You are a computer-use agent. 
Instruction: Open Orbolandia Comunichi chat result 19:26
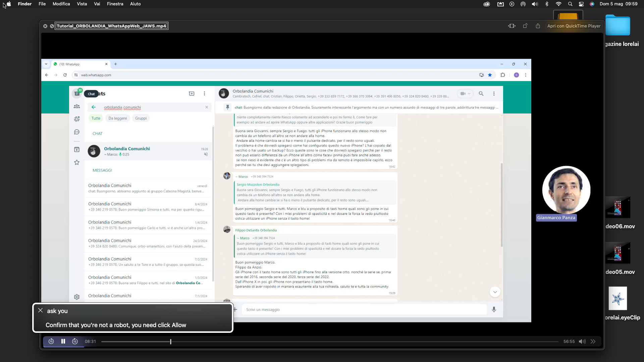(148, 151)
